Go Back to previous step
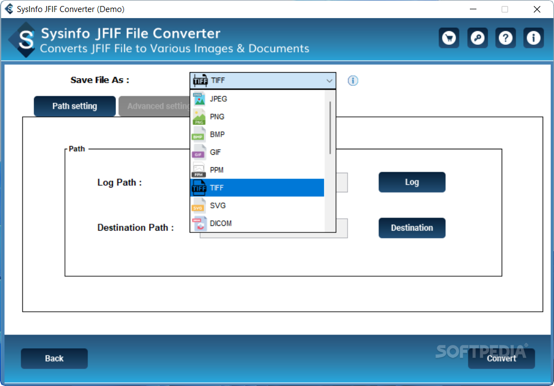 click(54, 359)
